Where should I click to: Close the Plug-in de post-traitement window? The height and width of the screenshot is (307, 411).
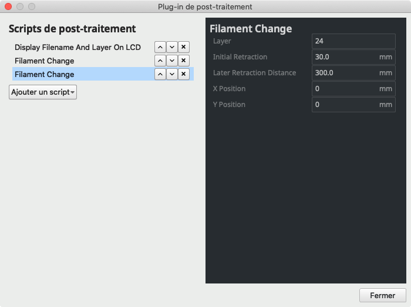(x=8, y=6)
